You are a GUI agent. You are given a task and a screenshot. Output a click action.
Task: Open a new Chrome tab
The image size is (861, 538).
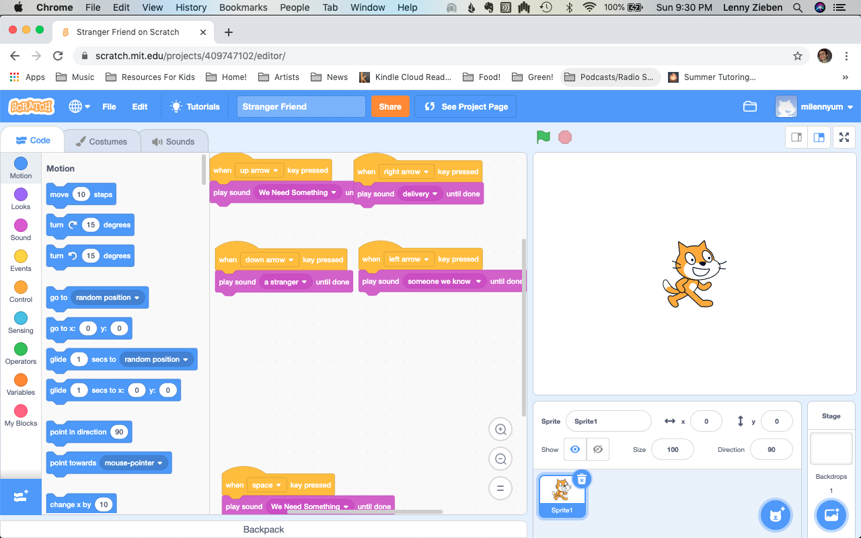click(x=229, y=32)
